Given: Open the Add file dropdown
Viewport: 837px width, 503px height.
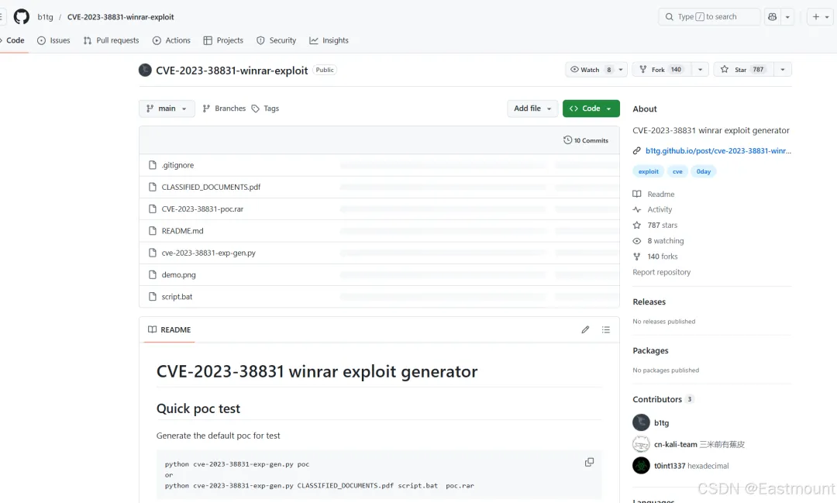Looking at the screenshot, I should [532, 109].
